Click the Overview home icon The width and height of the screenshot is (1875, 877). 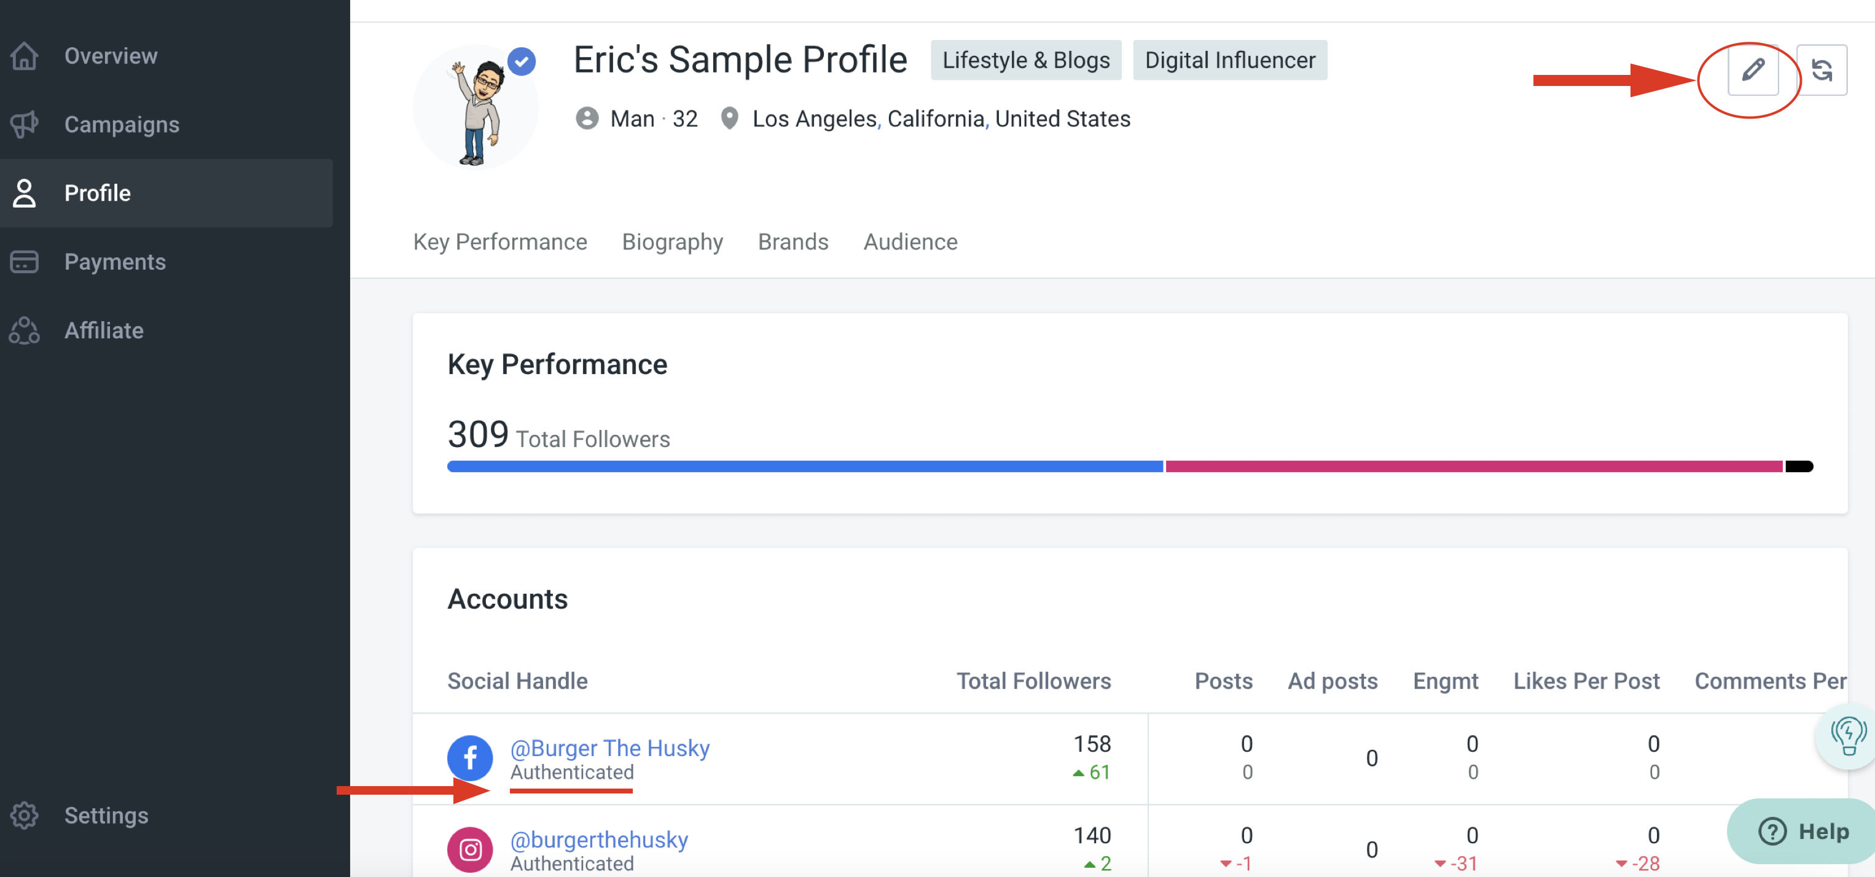coord(25,56)
